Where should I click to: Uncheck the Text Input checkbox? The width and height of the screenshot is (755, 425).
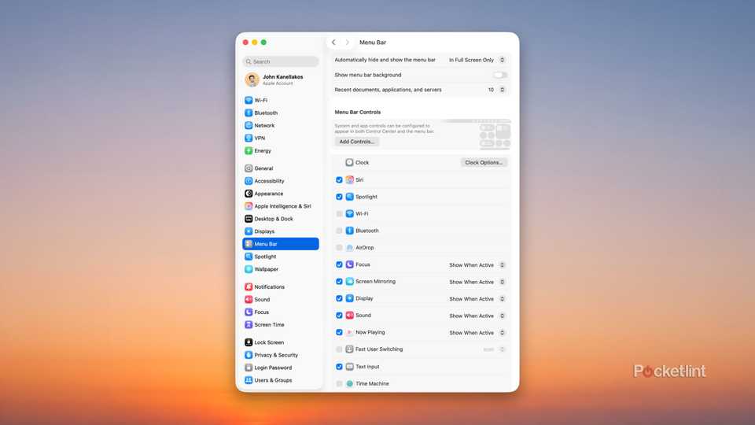[x=339, y=367]
